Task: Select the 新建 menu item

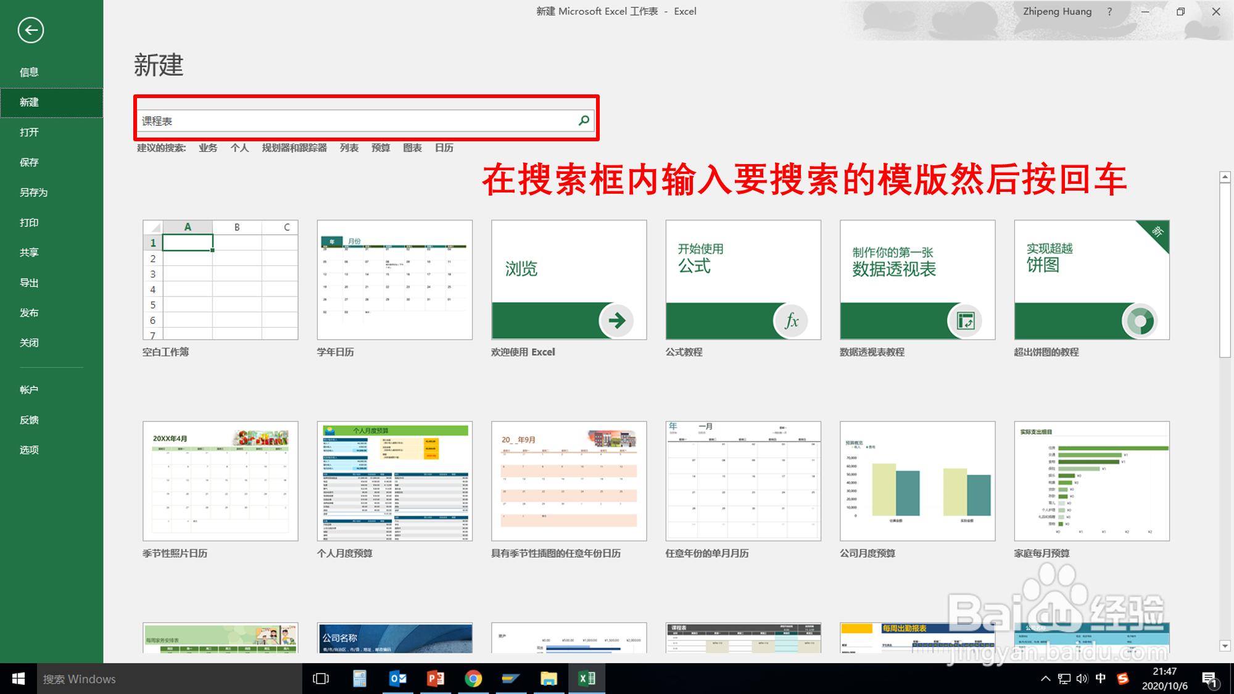Action: point(51,102)
